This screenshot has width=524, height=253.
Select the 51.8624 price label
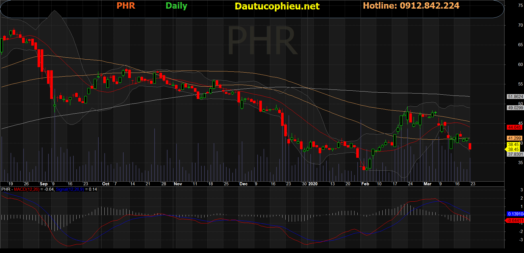tap(515, 97)
